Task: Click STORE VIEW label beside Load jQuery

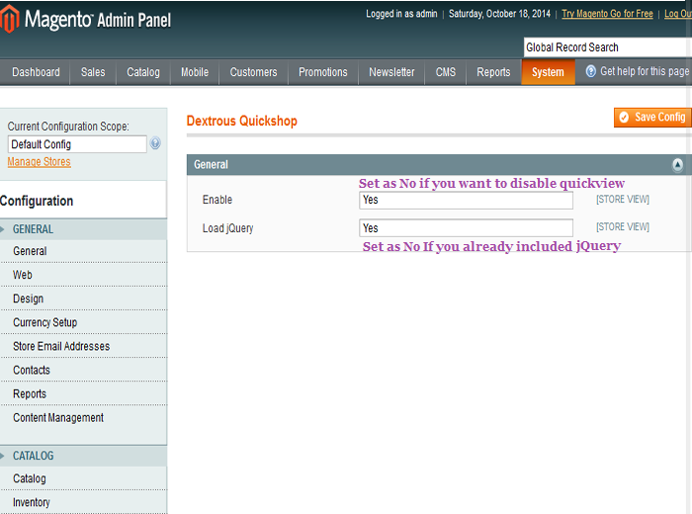Action: point(623,226)
